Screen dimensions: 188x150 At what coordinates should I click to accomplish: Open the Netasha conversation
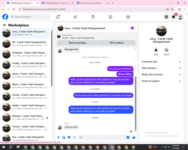point(25,117)
